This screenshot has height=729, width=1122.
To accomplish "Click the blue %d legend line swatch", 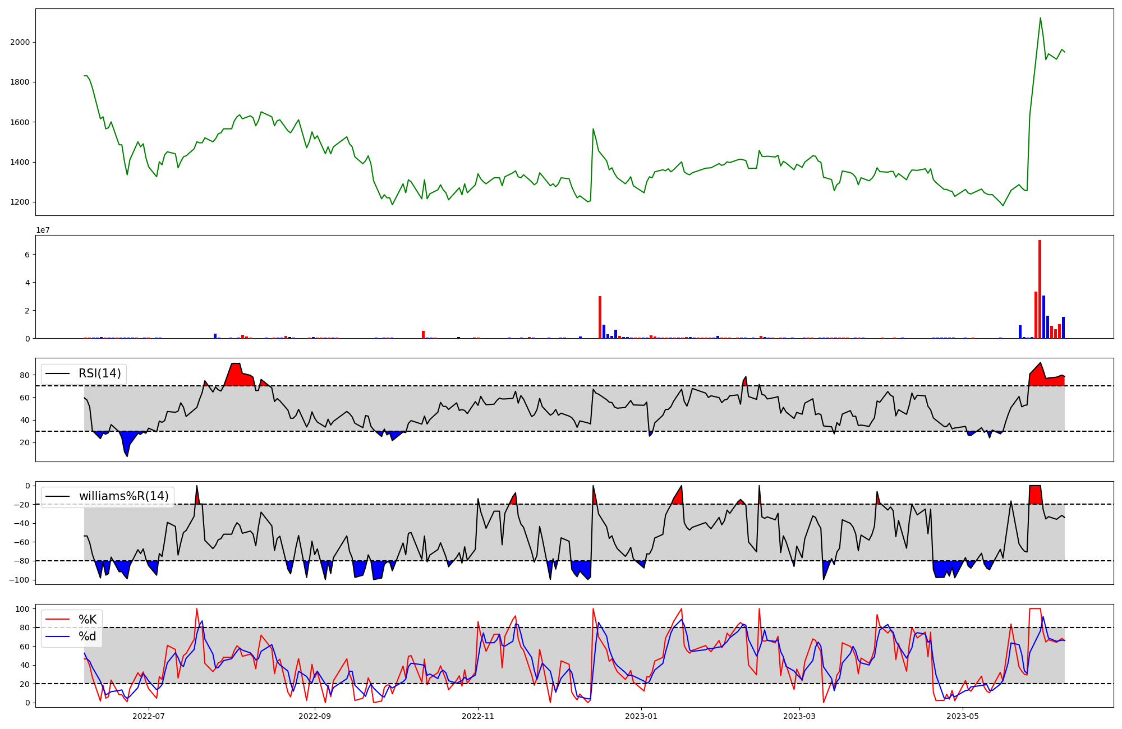I will [x=57, y=636].
